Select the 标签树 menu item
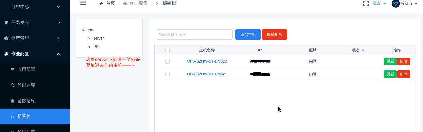This screenshot has width=423, height=132. click(x=35, y=116)
